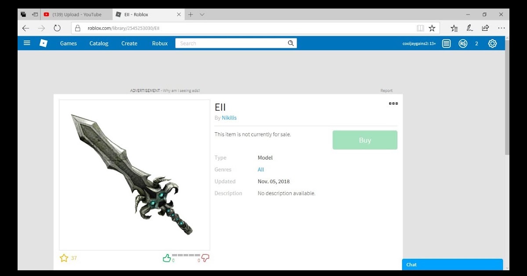Add page to favorites star icon
Screen dimensions: 527x276
tap(432, 28)
